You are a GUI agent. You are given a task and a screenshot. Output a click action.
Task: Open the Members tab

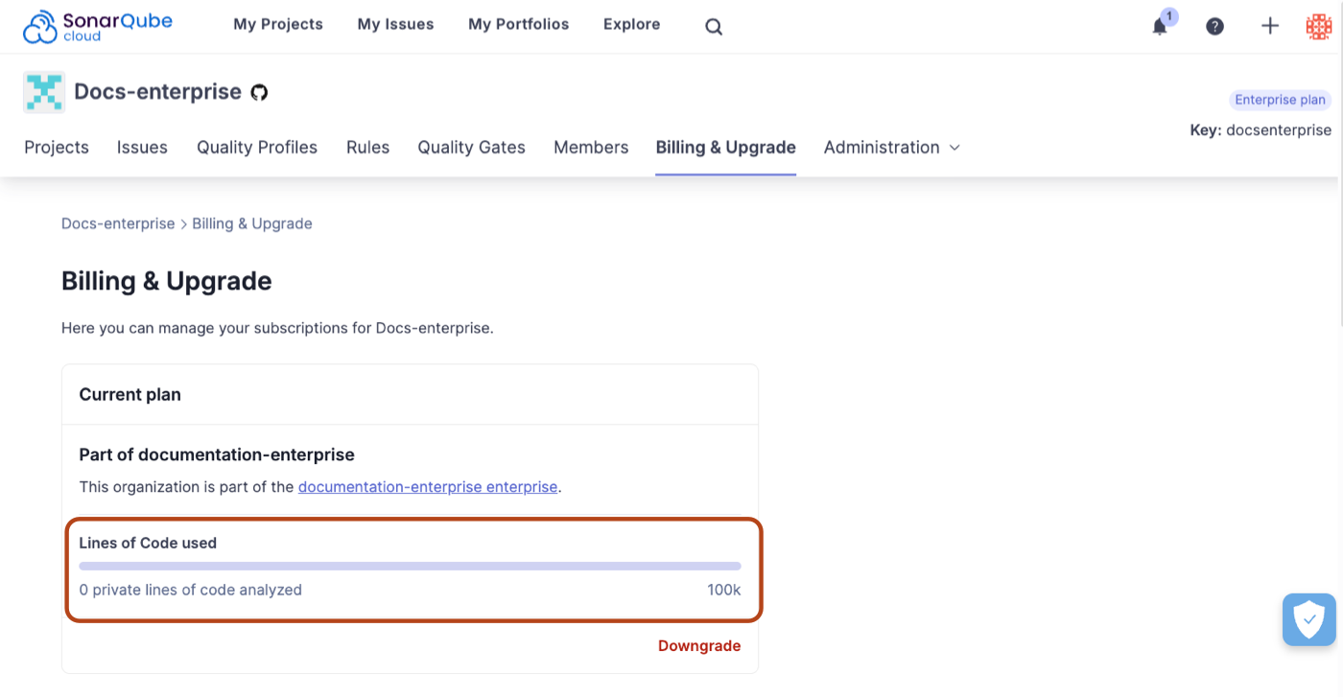[x=591, y=148]
